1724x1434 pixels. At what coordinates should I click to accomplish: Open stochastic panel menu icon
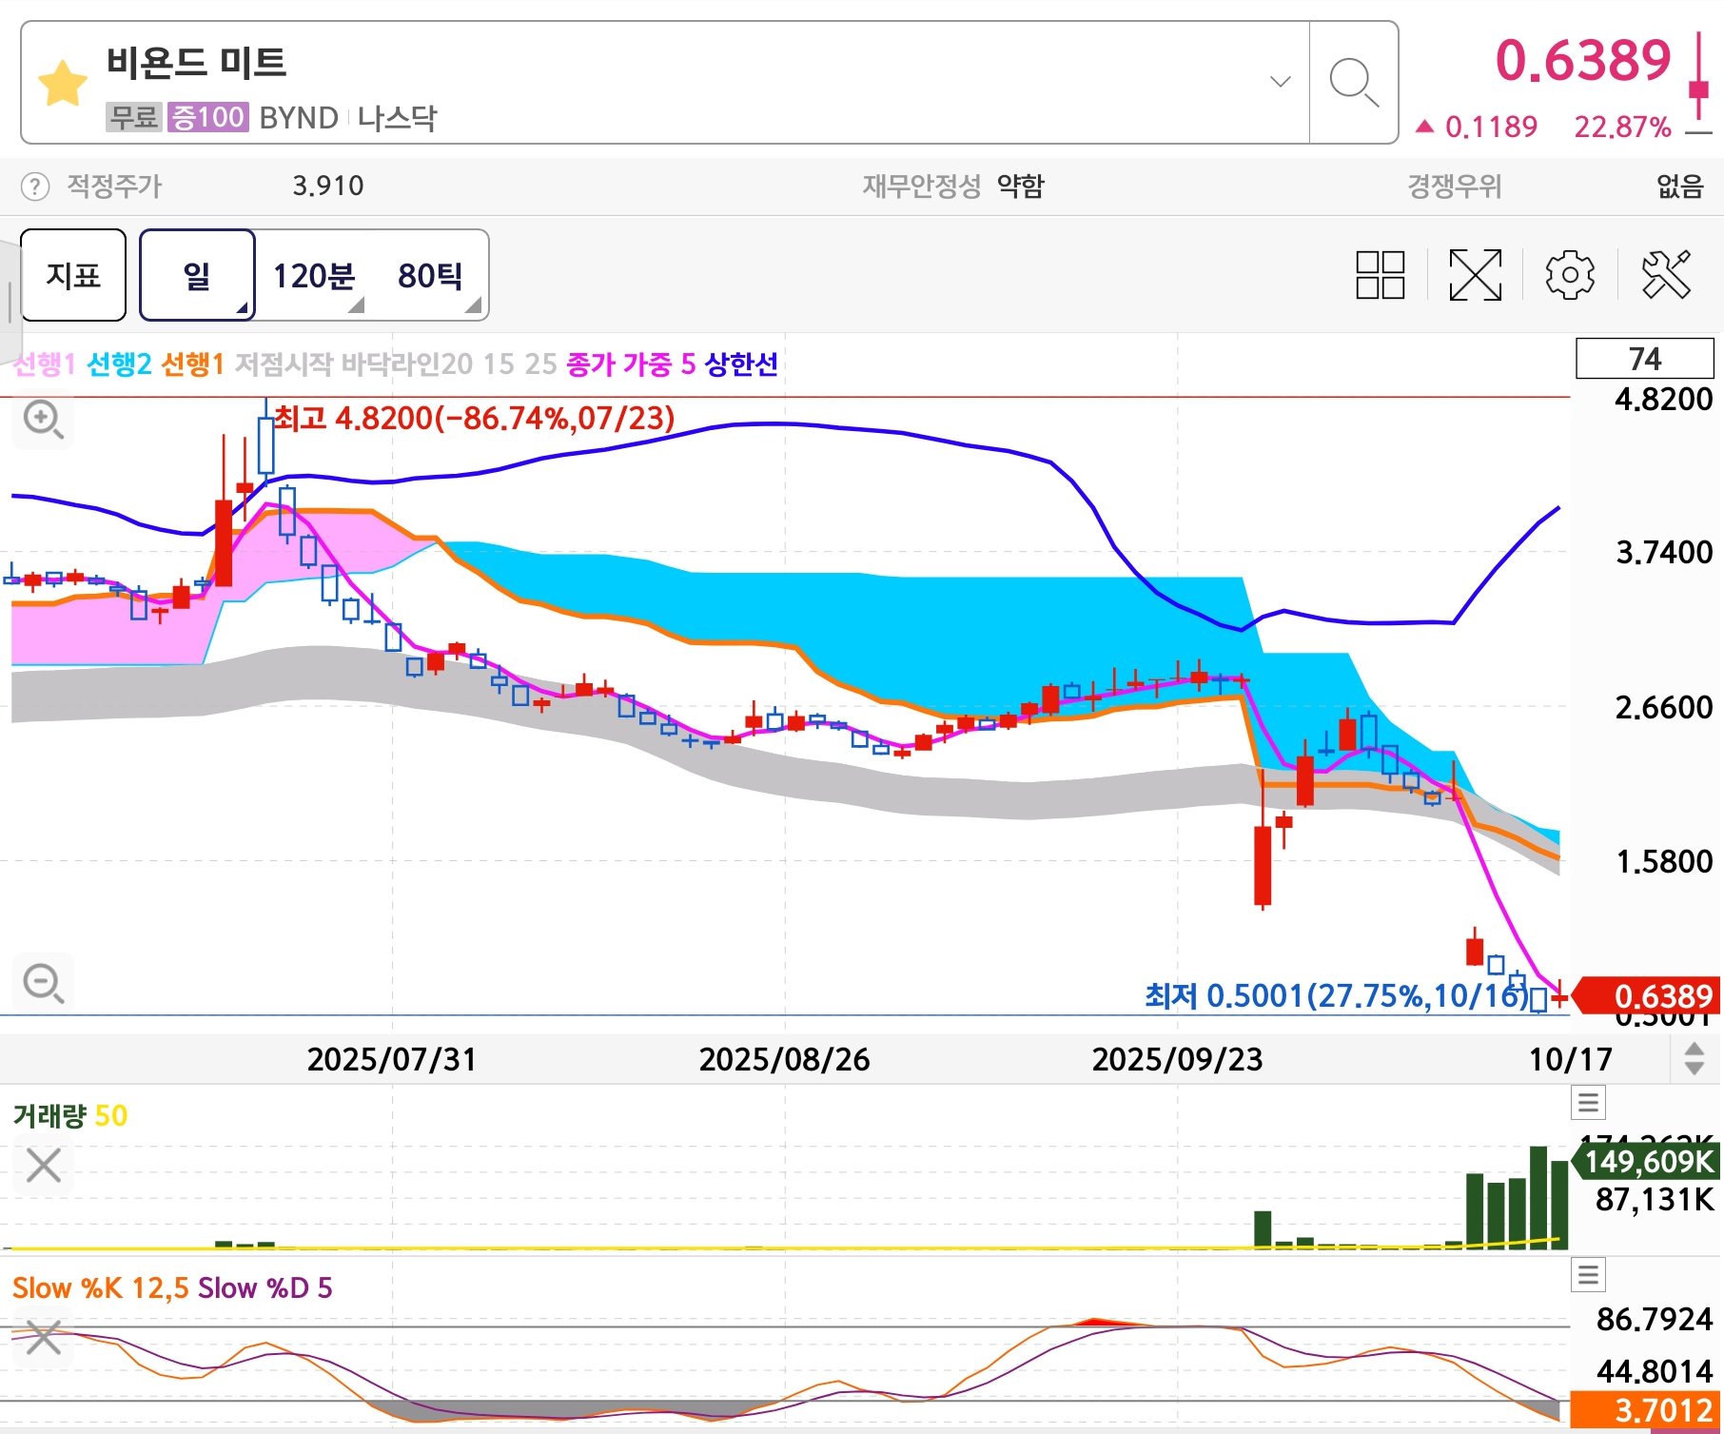click(x=1588, y=1274)
